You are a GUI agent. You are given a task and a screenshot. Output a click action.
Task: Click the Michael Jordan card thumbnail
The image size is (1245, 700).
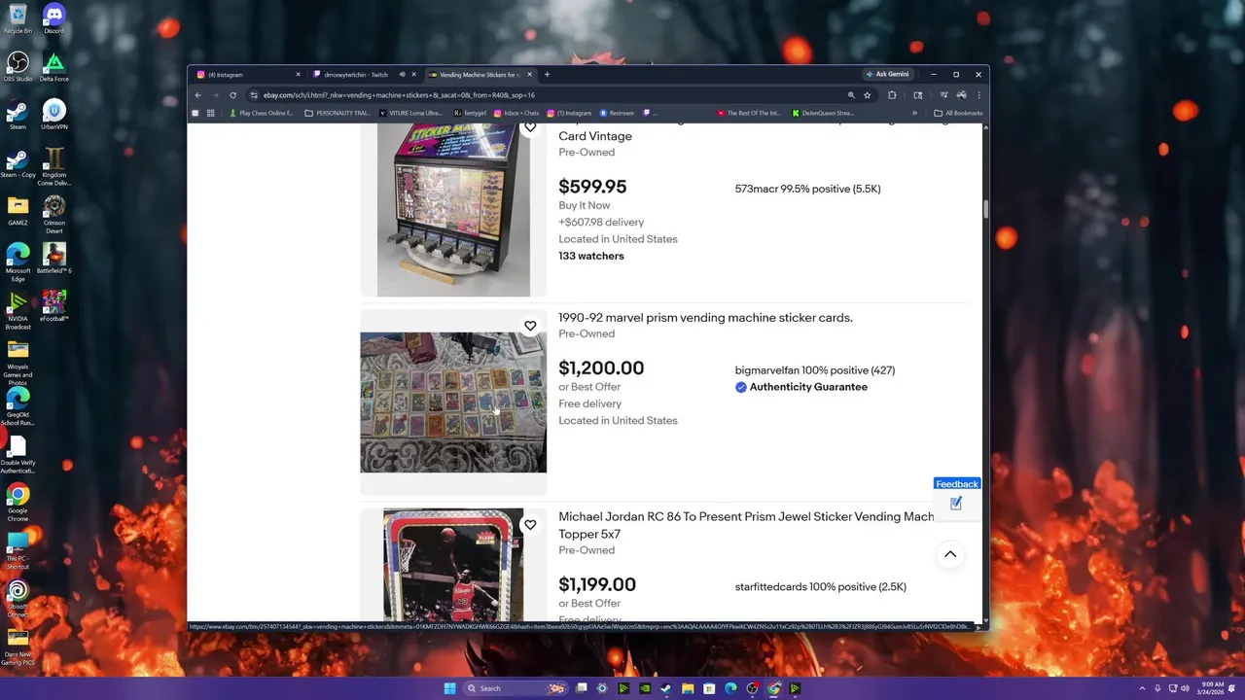[453, 565]
